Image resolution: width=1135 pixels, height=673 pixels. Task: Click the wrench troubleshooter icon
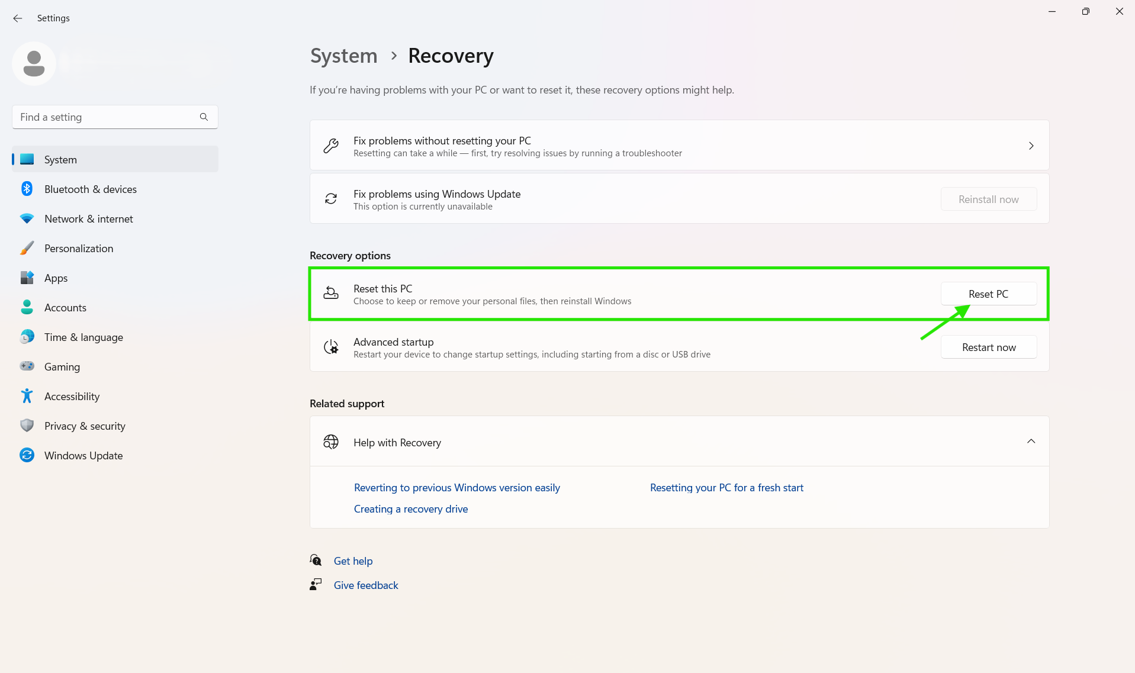(331, 146)
